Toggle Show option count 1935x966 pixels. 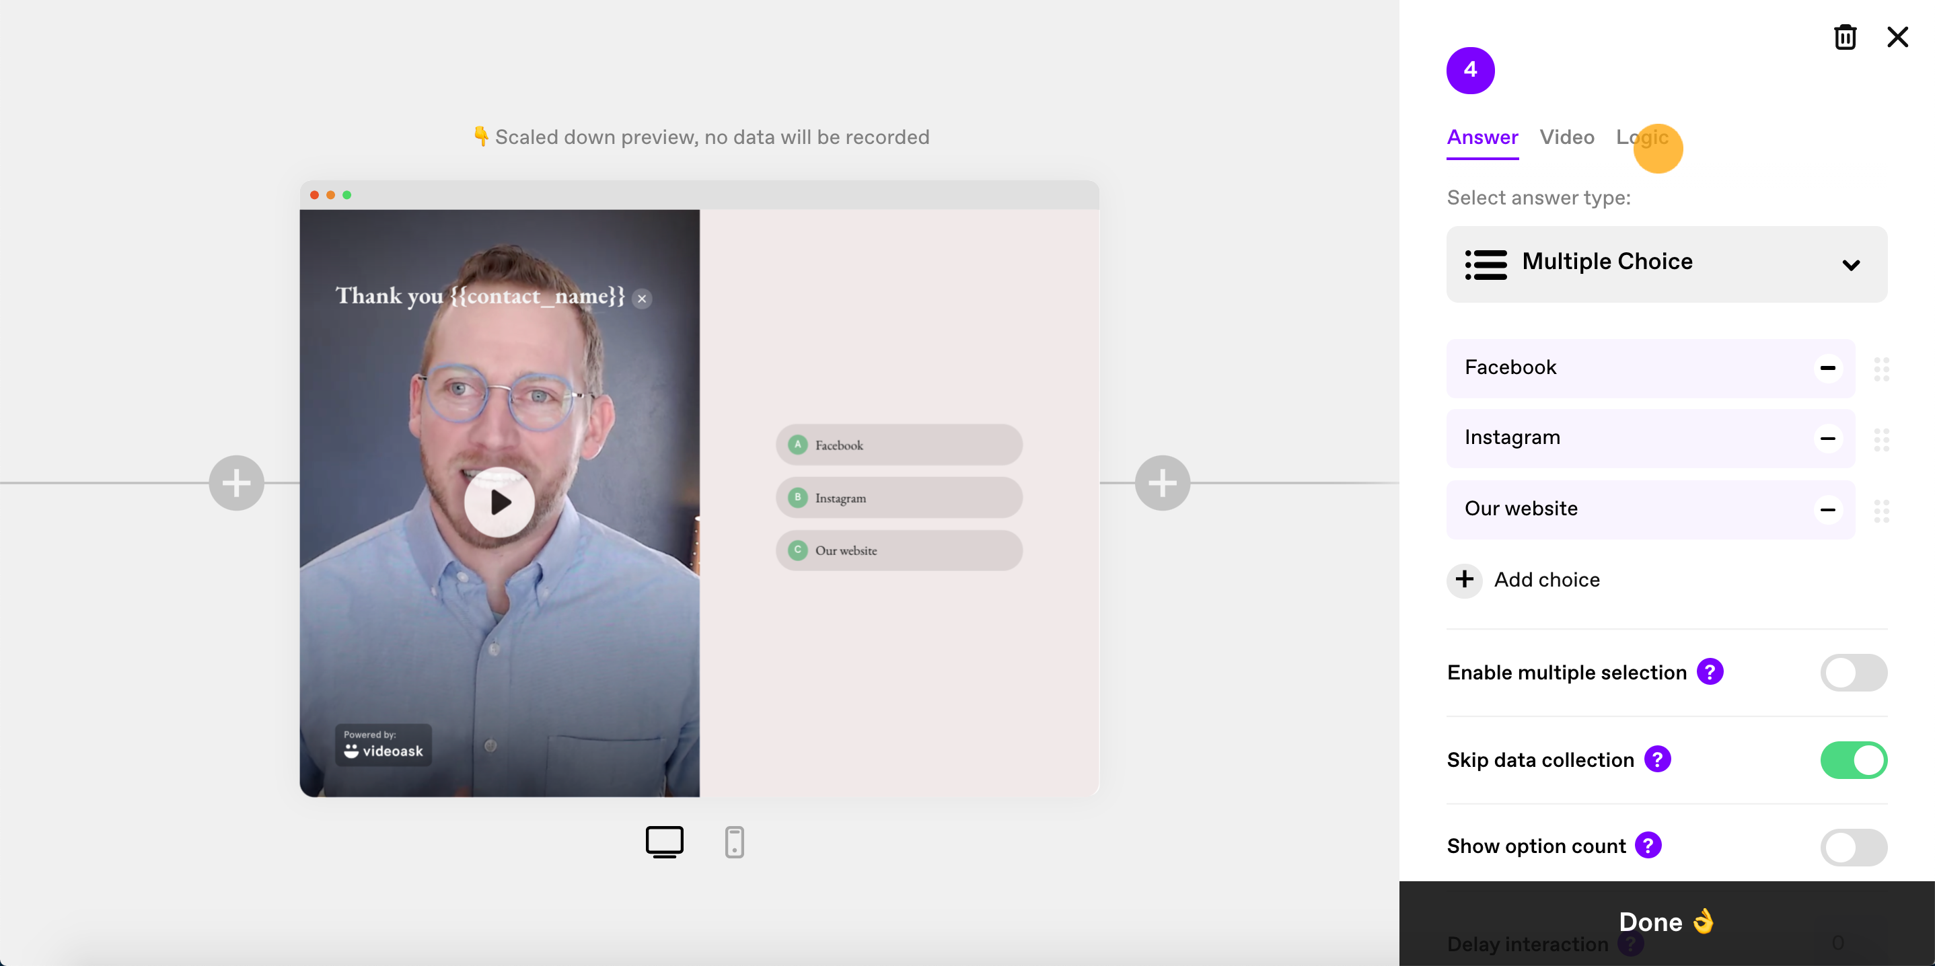coord(1853,848)
